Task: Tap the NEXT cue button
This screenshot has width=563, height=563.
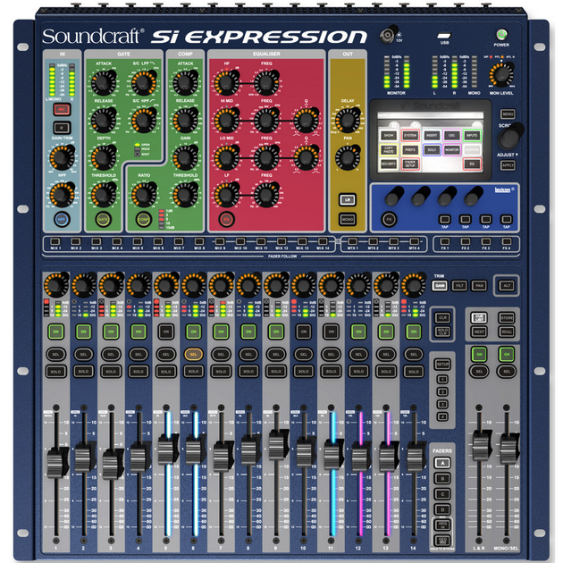Action: (x=479, y=332)
